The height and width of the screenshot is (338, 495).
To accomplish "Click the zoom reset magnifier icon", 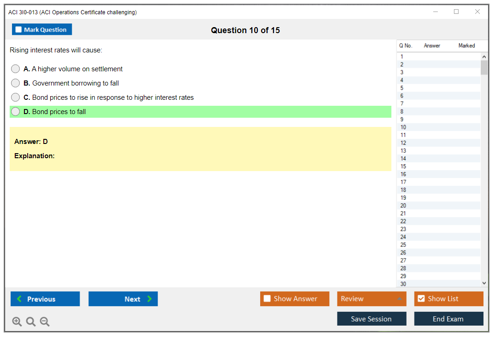I will pos(31,322).
